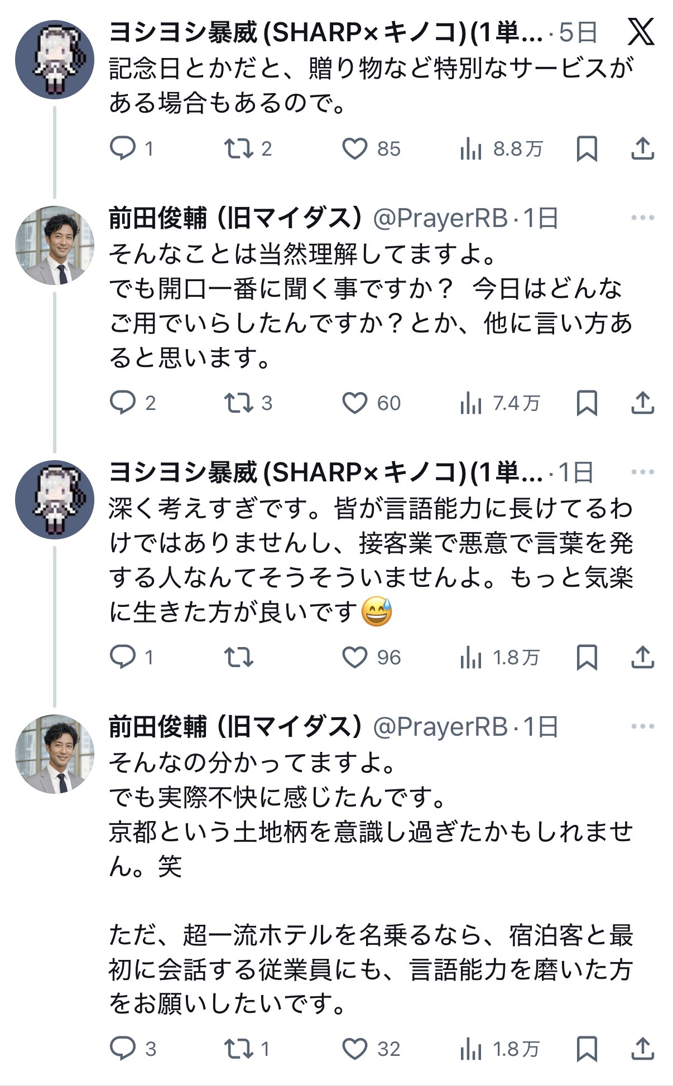
Task: Open more options on the 開口一番 tweet
Action: (x=642, y=218)
